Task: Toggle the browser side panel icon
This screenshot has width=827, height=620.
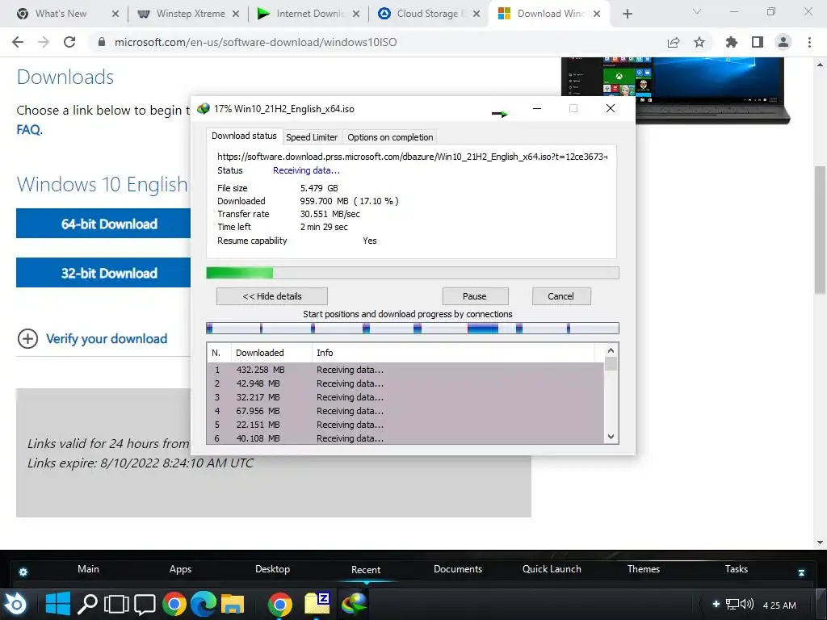Action: [x=758, y=42]
